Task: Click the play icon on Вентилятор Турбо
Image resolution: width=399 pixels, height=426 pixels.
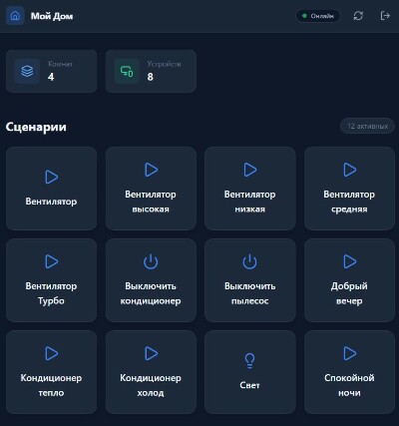Action: [x=52, y=261]
